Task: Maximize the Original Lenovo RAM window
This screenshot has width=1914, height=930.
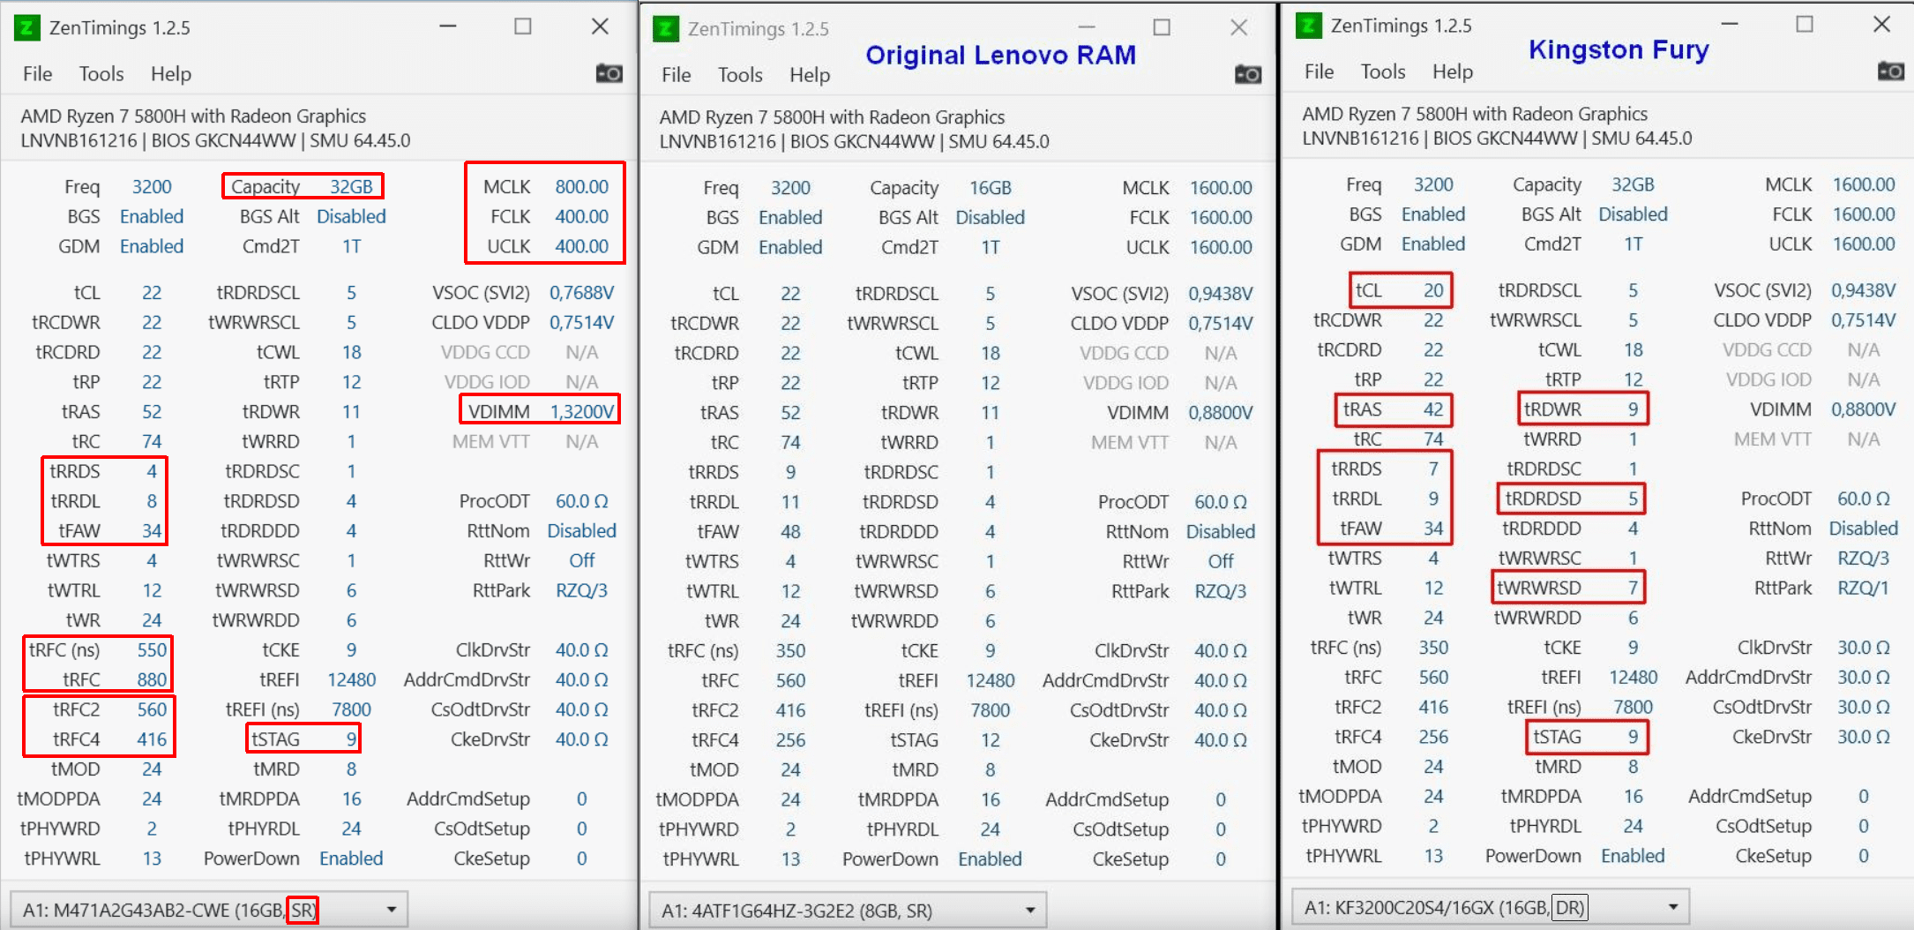Action: 1162,27
